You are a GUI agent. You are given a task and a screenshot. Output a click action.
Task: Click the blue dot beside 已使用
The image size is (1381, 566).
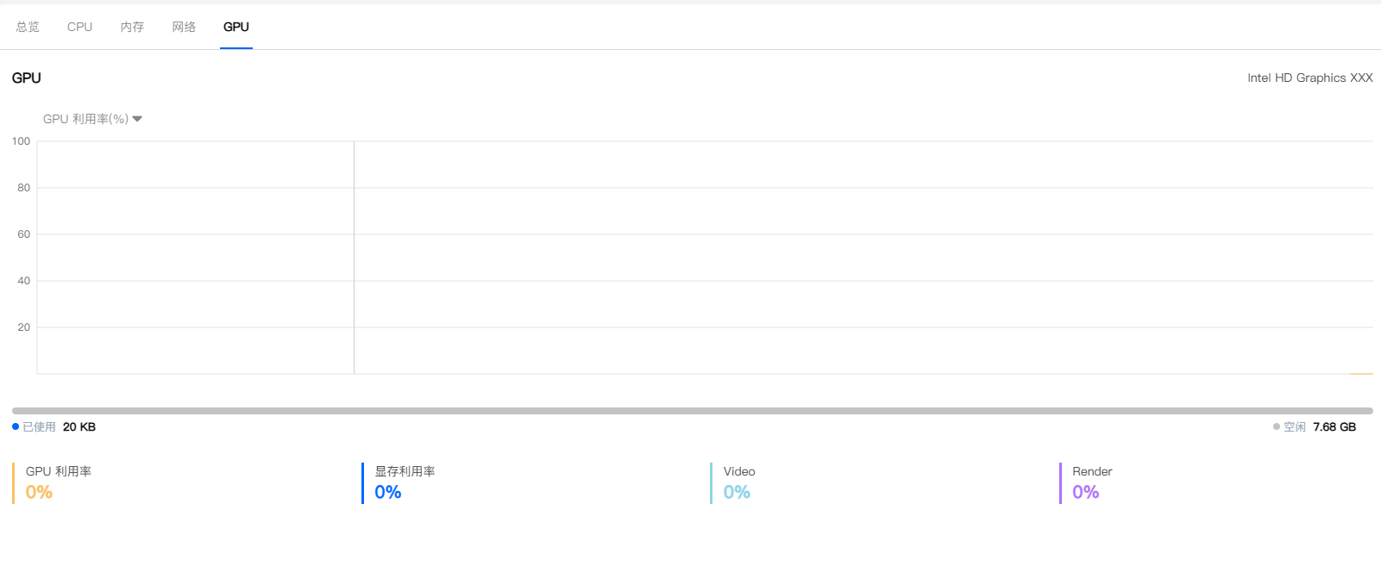point(16,426)
